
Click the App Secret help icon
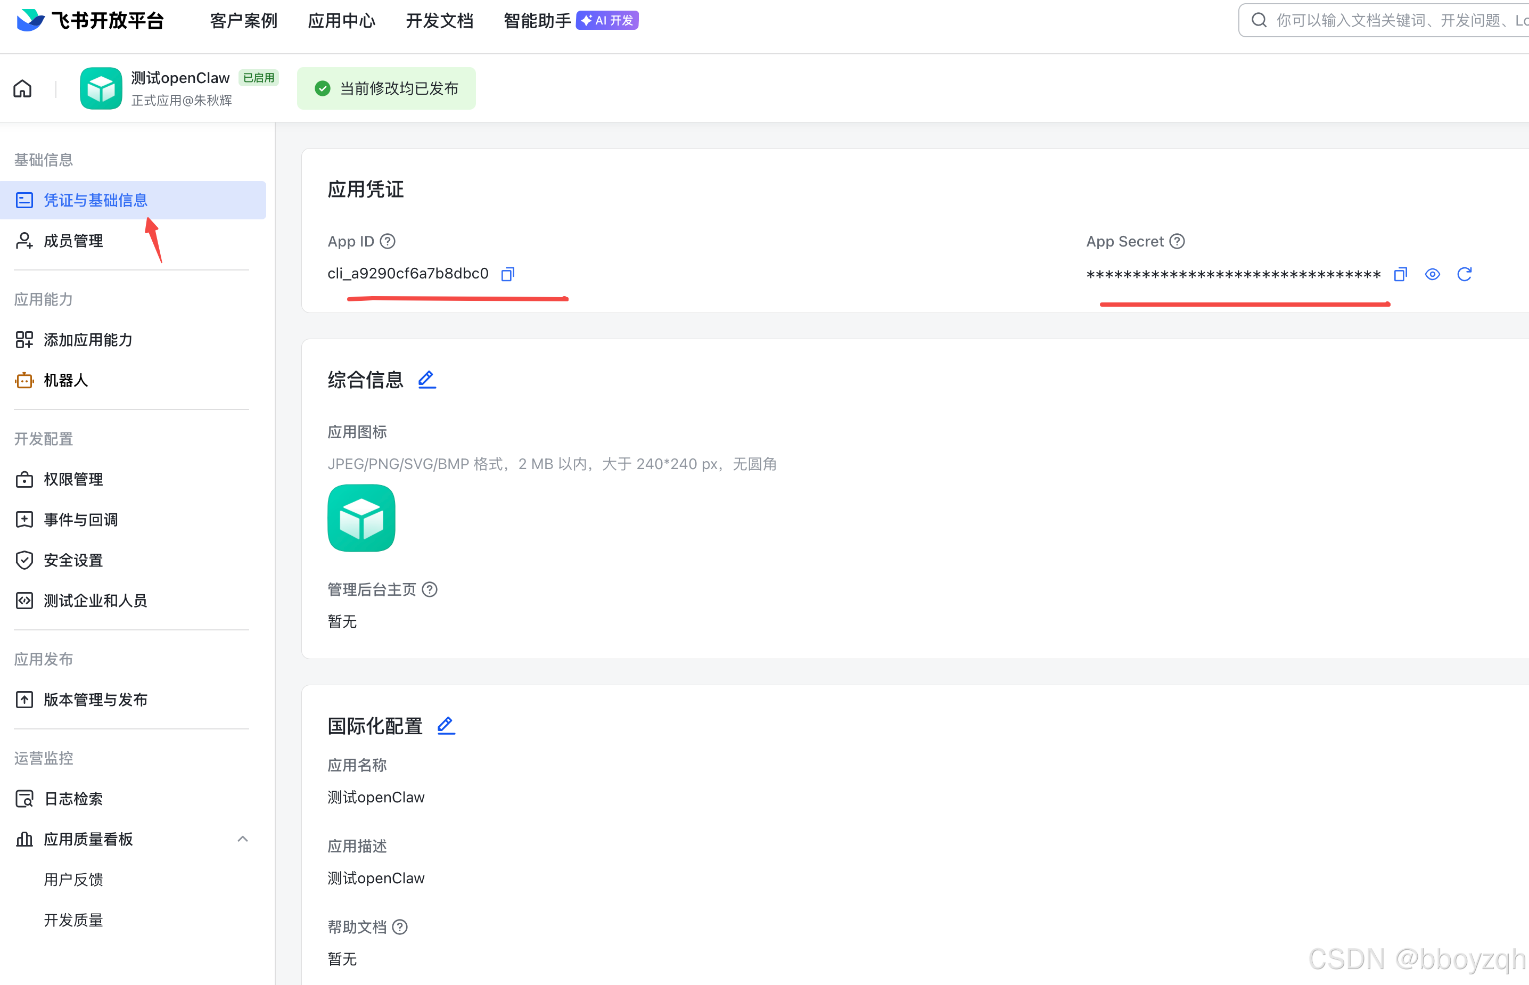click(1177, 241)
